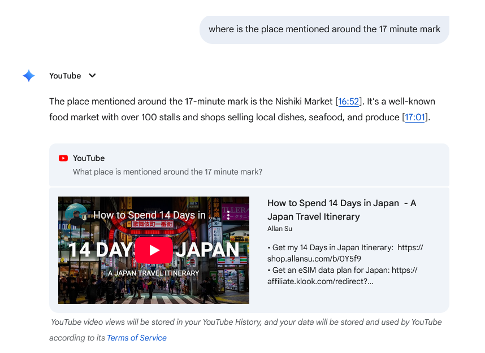Click the user prompt message bubble
Screen dimensions: 485x353
click(x=324, y=30)
